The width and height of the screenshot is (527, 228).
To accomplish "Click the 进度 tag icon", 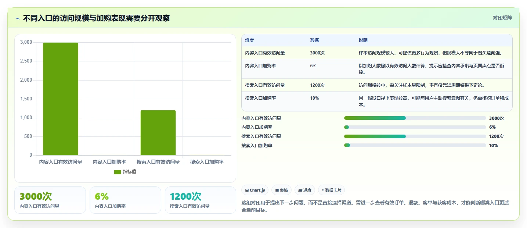I will [300, 190].
